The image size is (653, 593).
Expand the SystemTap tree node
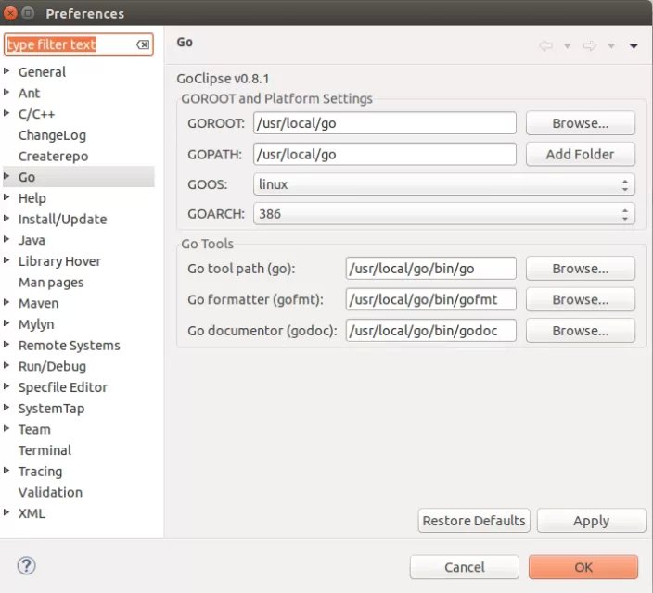pos(6,408)
